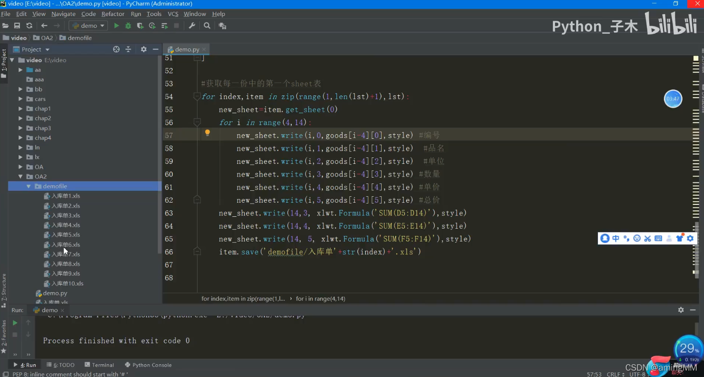This screenshot has width=704, height=377.
Task: Click the 03:47 circular timer overlay
Action: click(x=673, y=99)
